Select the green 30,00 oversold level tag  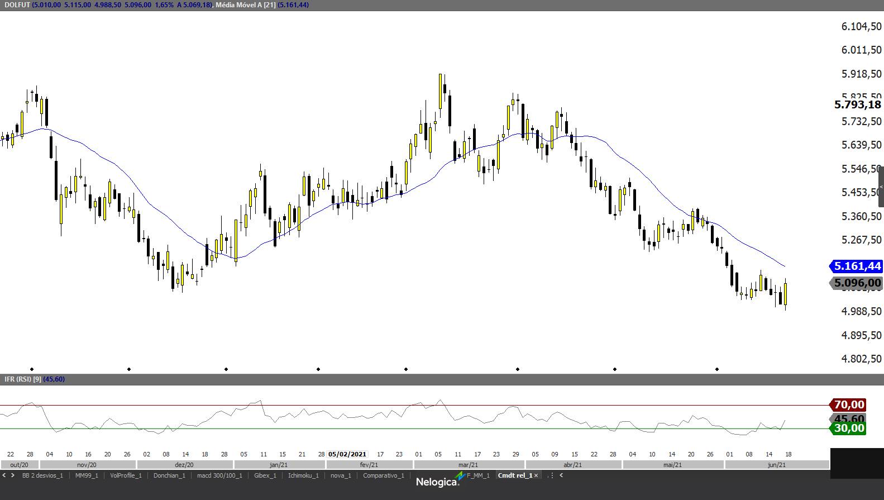coord(848,428)
